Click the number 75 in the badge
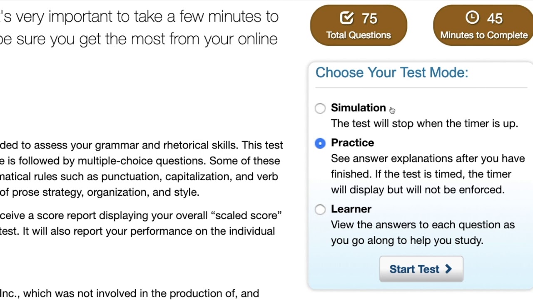This screenshot has height=300, width=533. (x=369, y=19)
